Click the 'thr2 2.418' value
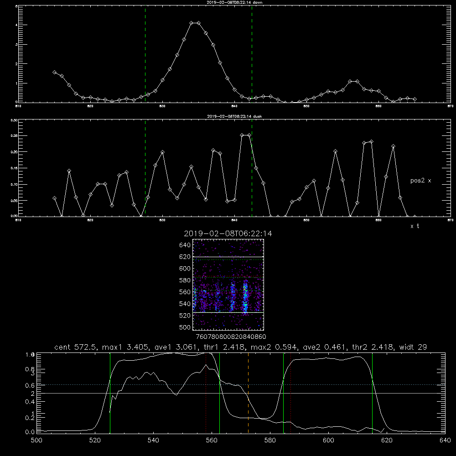Viewport: 456px width, 456px height. tap(373, 347)
